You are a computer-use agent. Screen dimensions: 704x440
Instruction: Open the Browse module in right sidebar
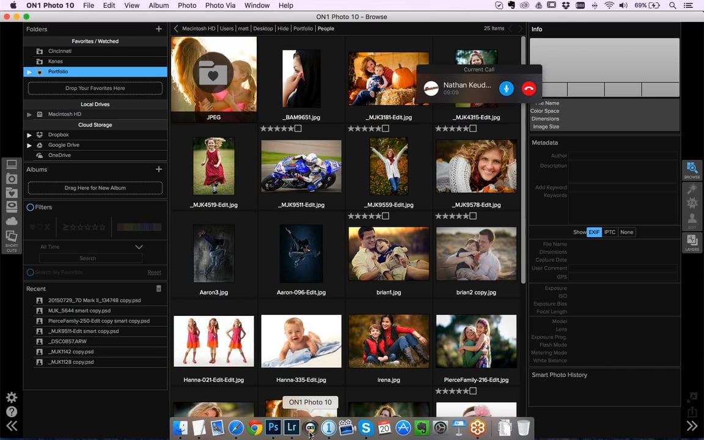tap(692, 170)
